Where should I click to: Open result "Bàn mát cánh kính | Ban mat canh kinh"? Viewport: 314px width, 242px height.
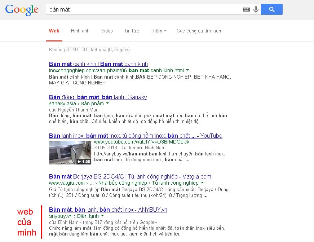(x=98, y=64)
